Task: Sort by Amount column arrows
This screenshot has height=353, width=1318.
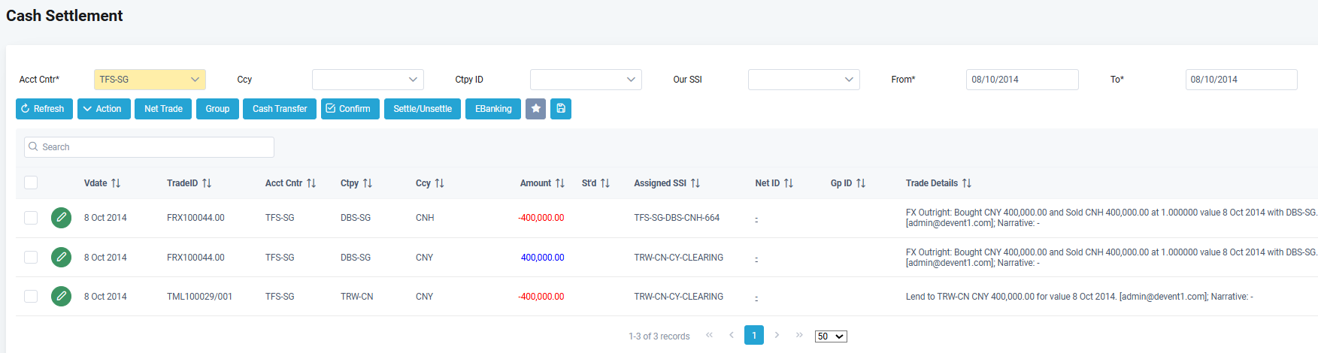Action: (x=559, y=183)
